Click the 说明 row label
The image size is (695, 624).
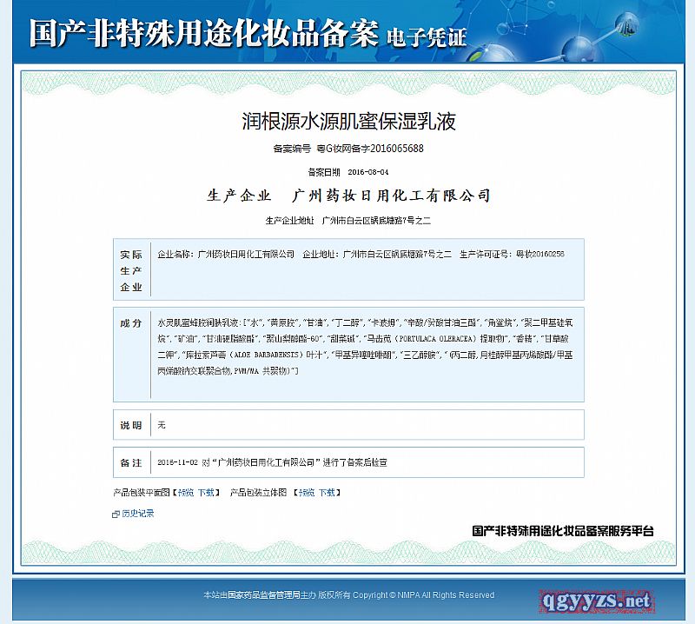click(131, 425)
